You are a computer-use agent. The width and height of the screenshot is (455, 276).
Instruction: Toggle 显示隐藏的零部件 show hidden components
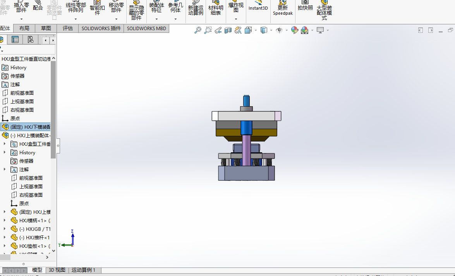coord(136,10)
